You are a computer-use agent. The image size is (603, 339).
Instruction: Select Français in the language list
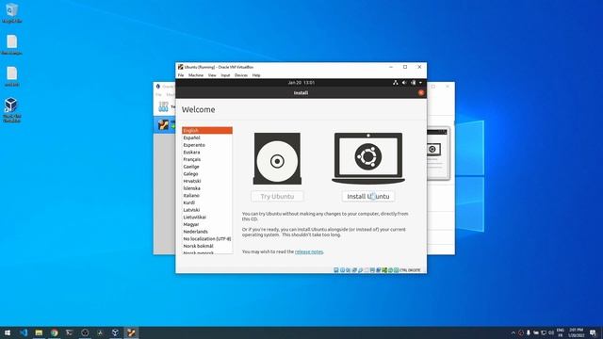(207, 159)
